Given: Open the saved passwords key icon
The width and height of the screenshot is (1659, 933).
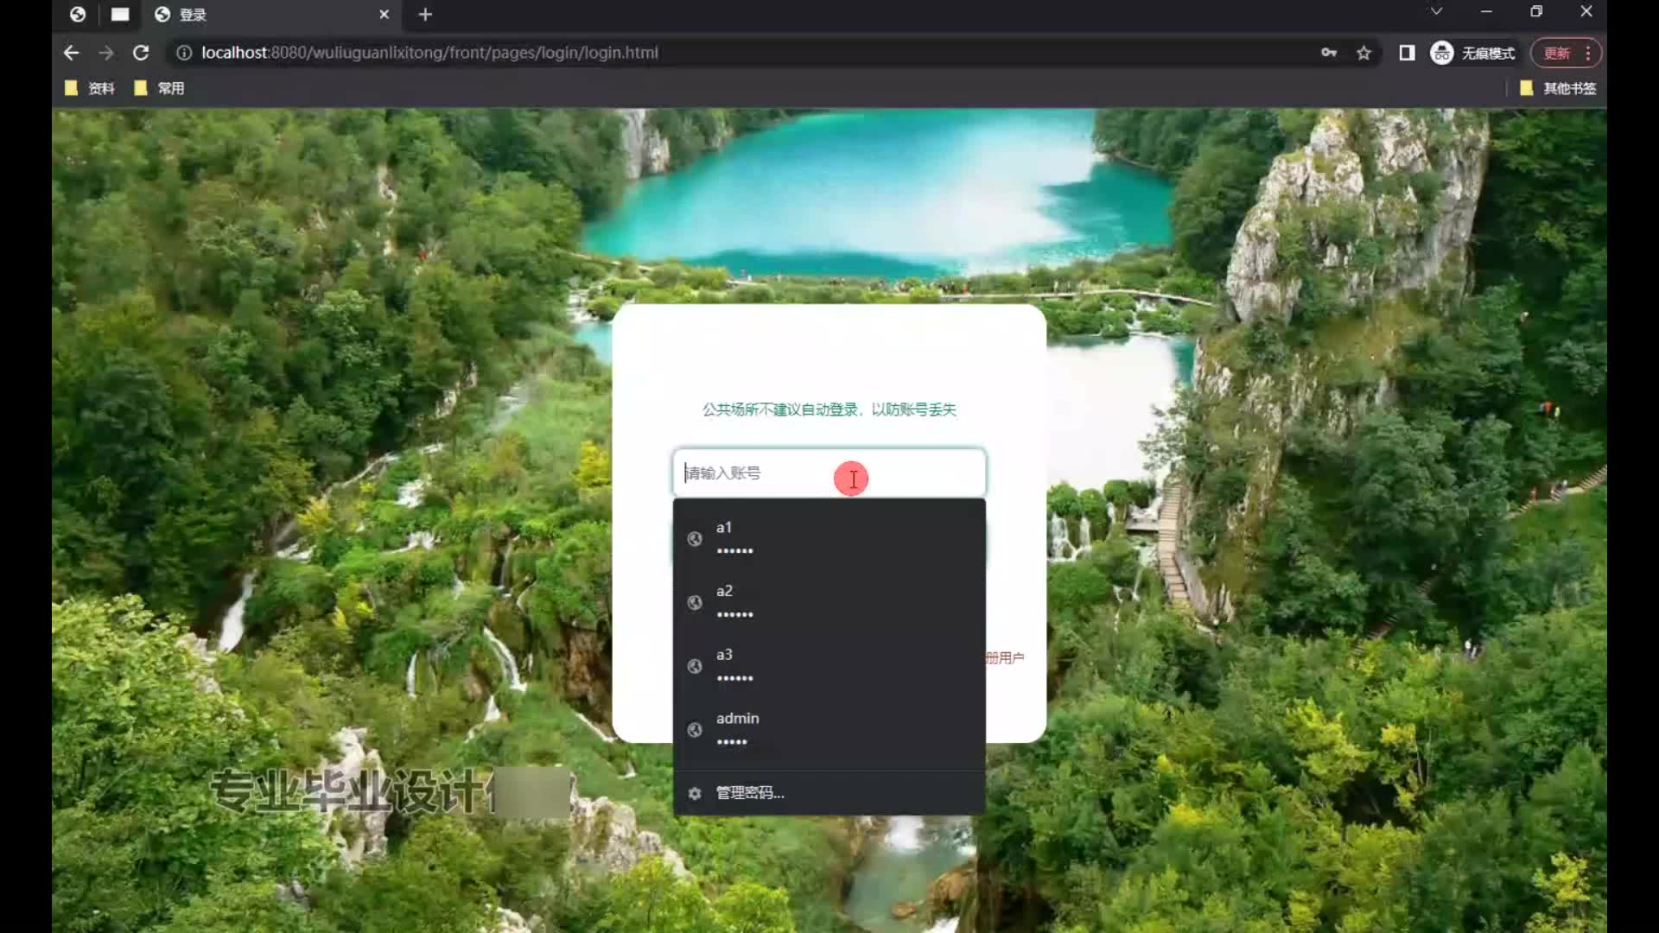Looking at the screenshot, I should 1329,53.
